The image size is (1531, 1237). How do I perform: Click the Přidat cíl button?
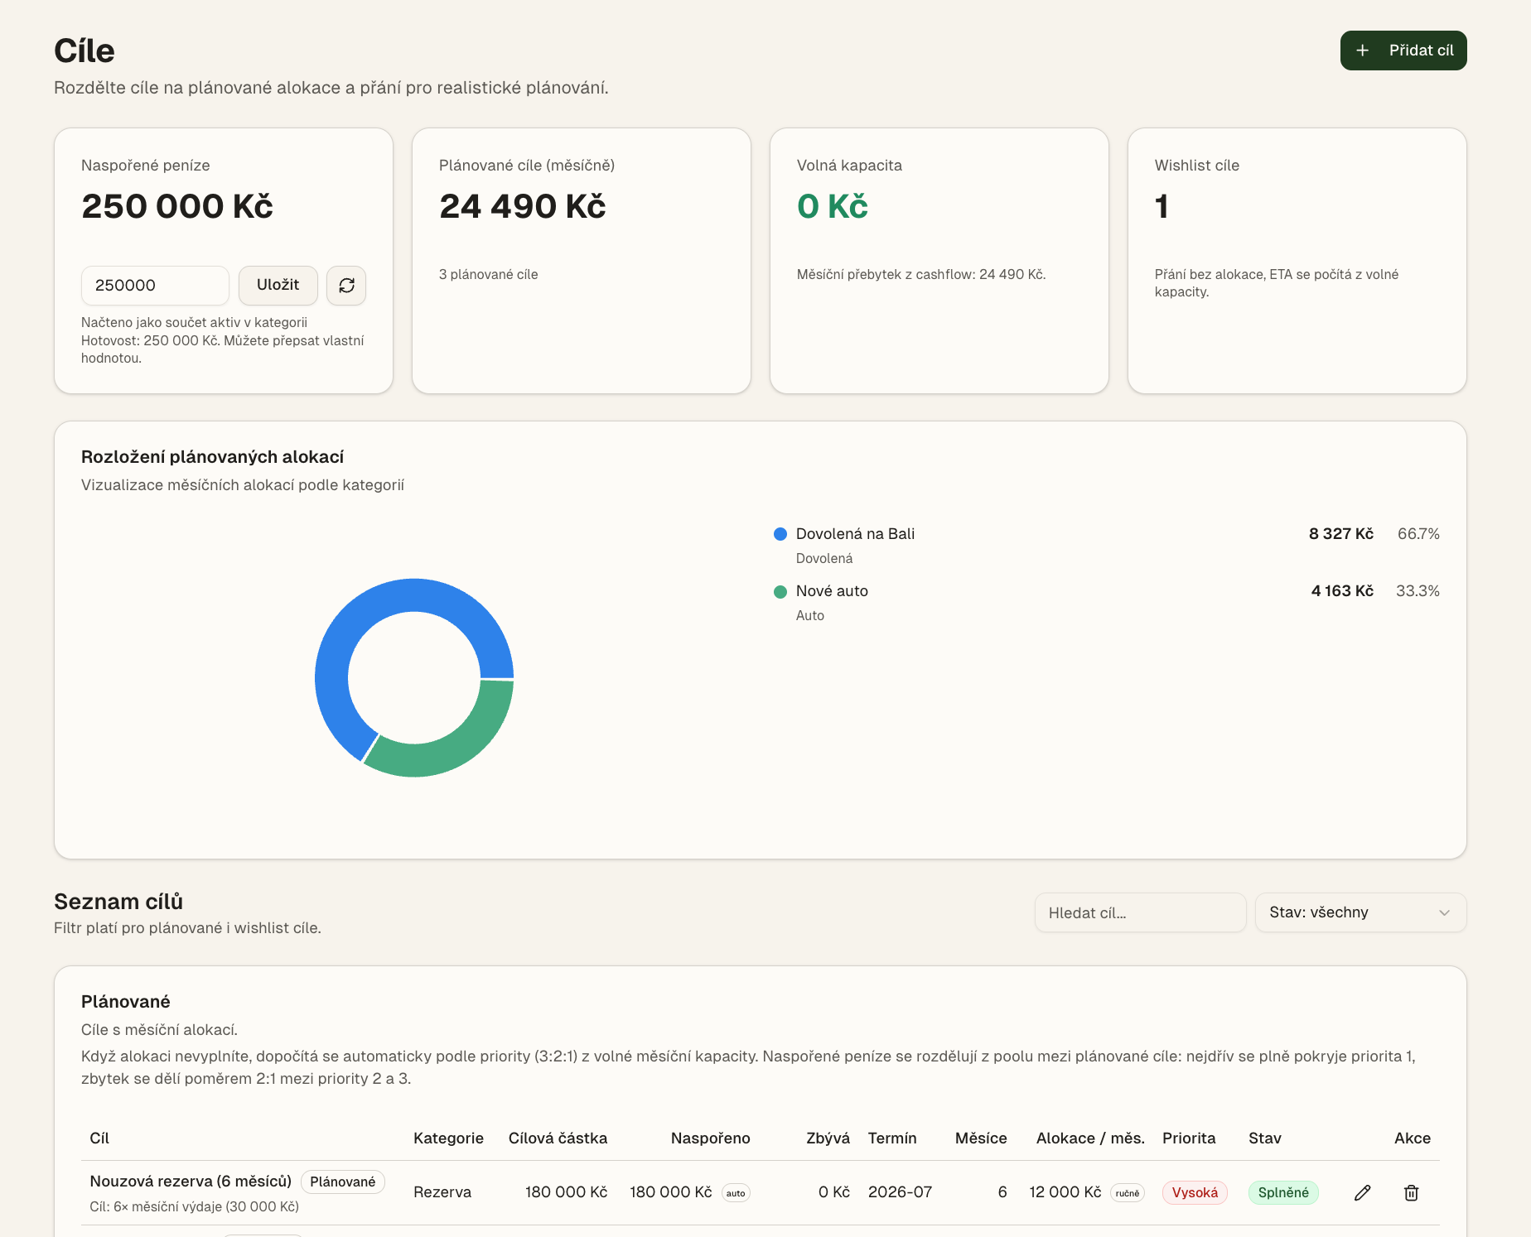point(1403,50)
